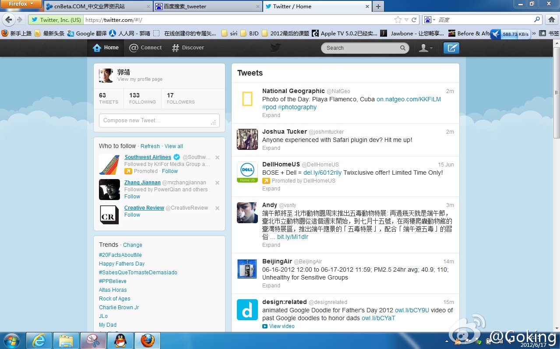Click the BeijingAir avatar image
560x349 pixels.
point(247,269)
